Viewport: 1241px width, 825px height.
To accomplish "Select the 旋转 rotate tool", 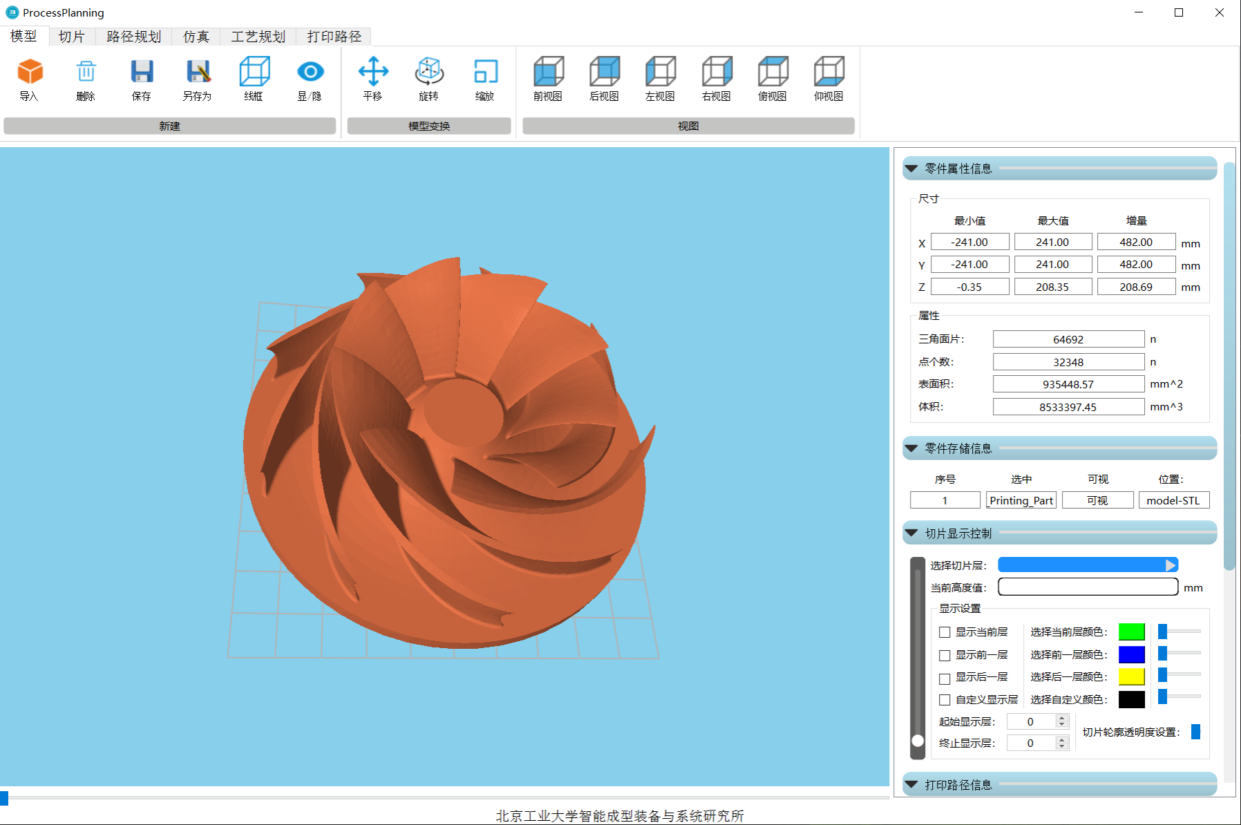I will click(429, 73).
